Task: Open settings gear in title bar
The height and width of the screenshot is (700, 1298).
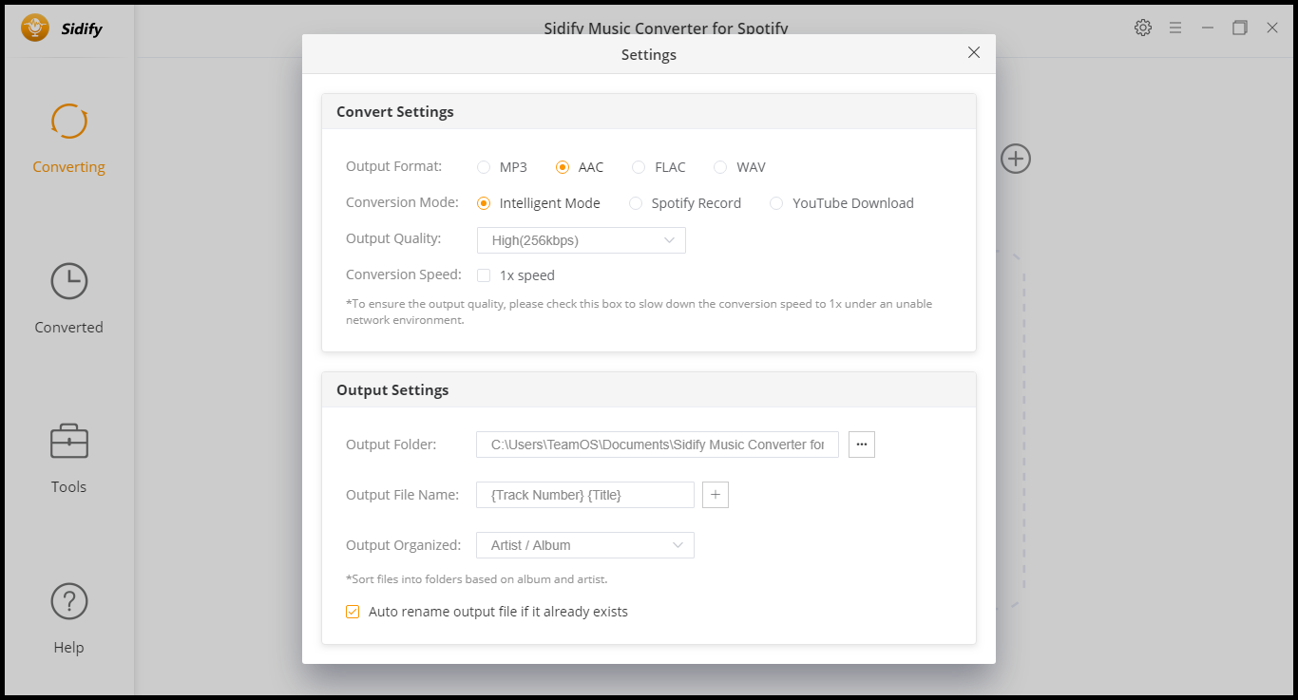Action: [1143, 28]
